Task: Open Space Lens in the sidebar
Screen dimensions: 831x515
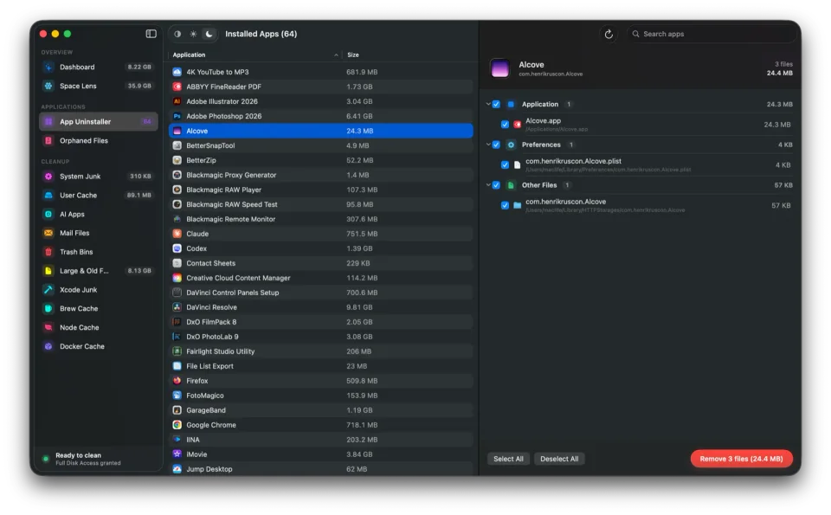Action: click(99, 86)
